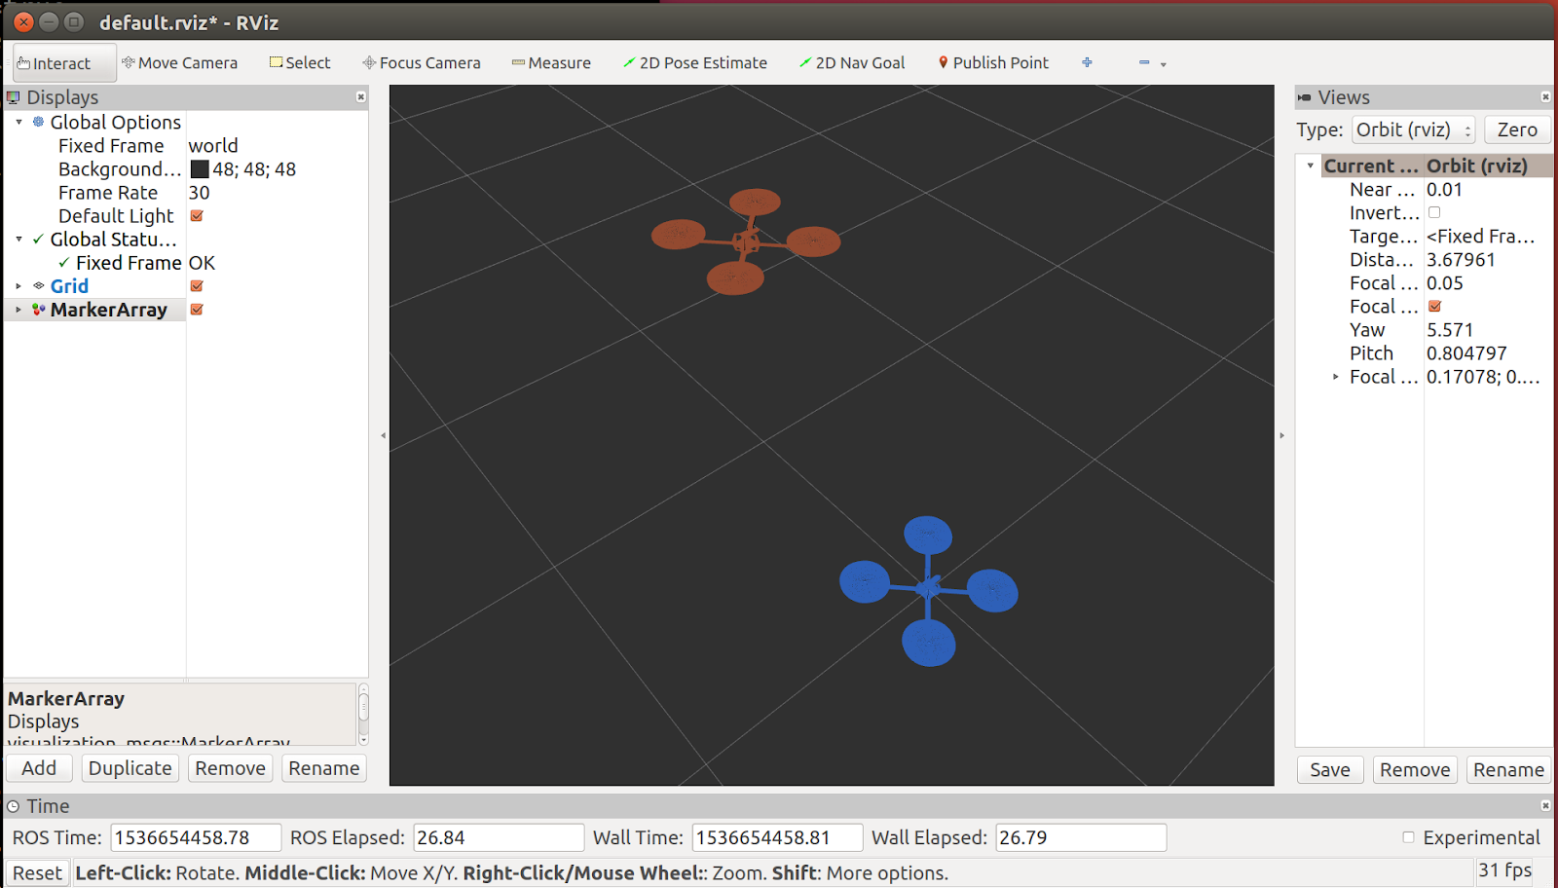1558x888 pixels.
Task: Click the blue plus add-tool icon
Action: (1087, 63)
